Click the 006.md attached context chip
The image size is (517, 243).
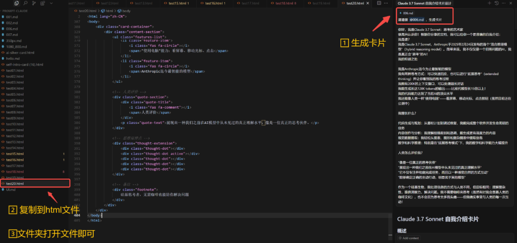(406, 13)
